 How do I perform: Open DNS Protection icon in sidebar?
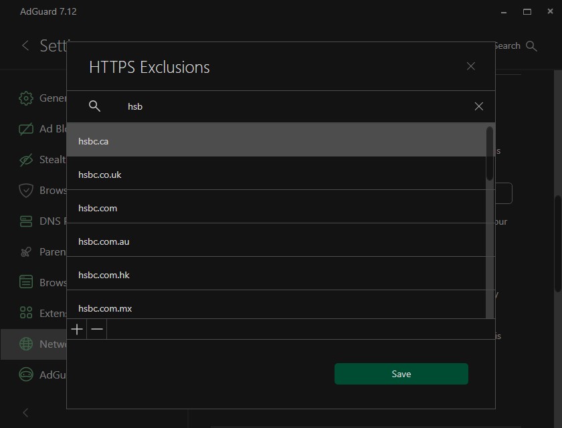(x=26, y=221)
